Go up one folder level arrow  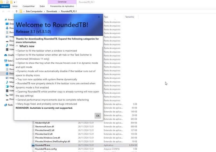pyautogui.click(x=17, y=11)
